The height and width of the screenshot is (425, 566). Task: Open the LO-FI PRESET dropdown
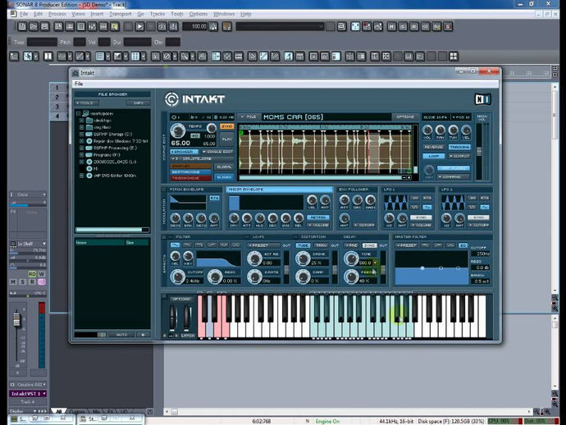tap(263, 245)
